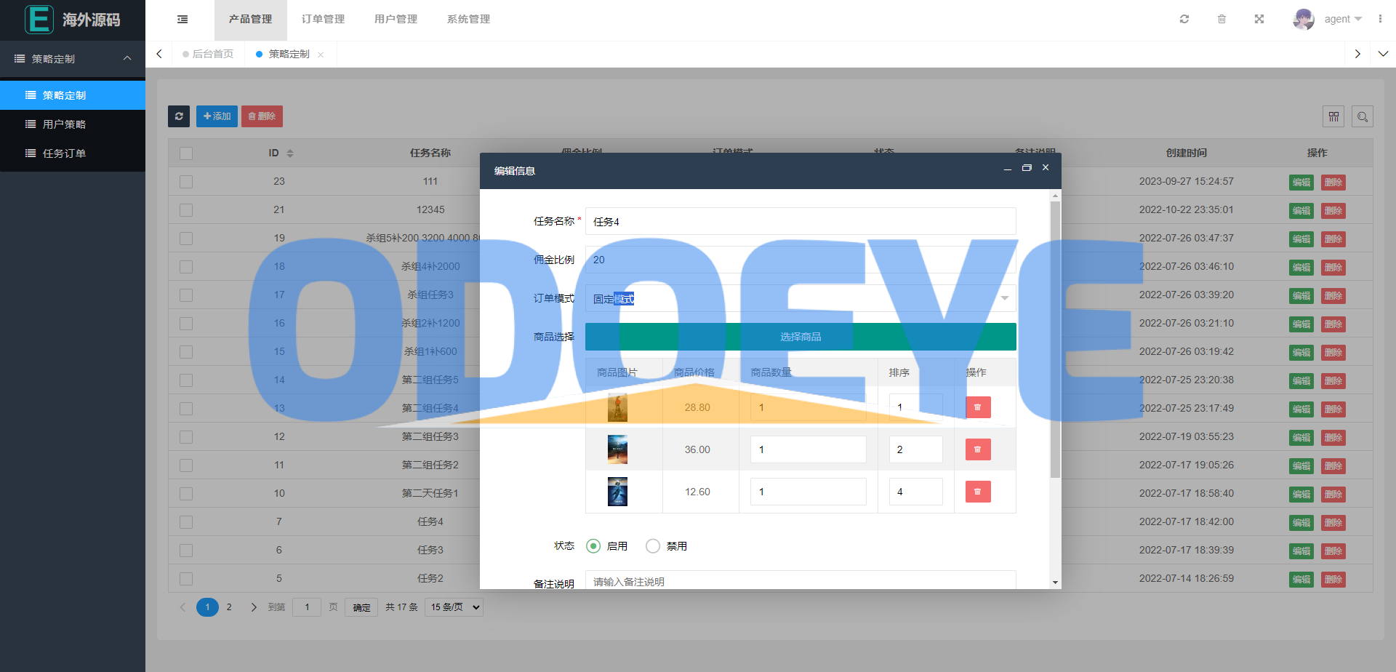Open 用户策略 in the sidebar
This screenshot has height=672, width=1396.
pyautogui.click(x=73, y=124)
